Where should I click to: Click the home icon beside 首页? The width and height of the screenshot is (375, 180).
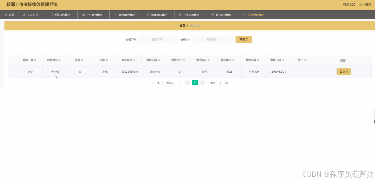point(6,14)
